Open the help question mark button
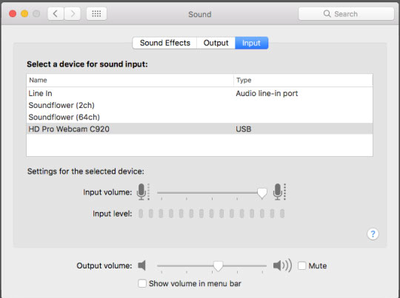The width and height of the screenshot is (400, 298). (x=373, y=234)
